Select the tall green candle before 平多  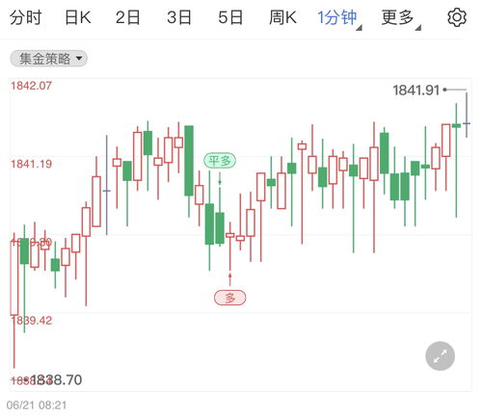click(189, 161)
